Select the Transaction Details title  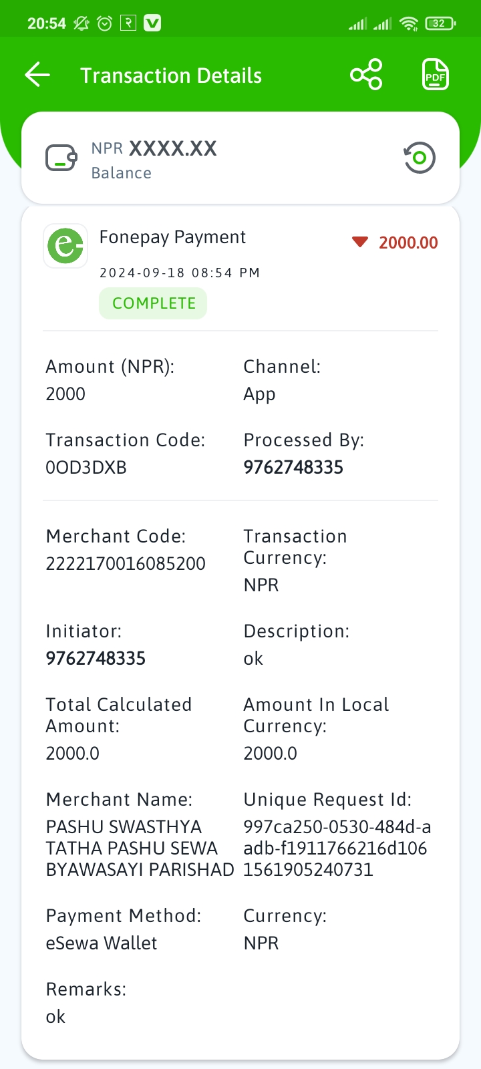[171, 75]
